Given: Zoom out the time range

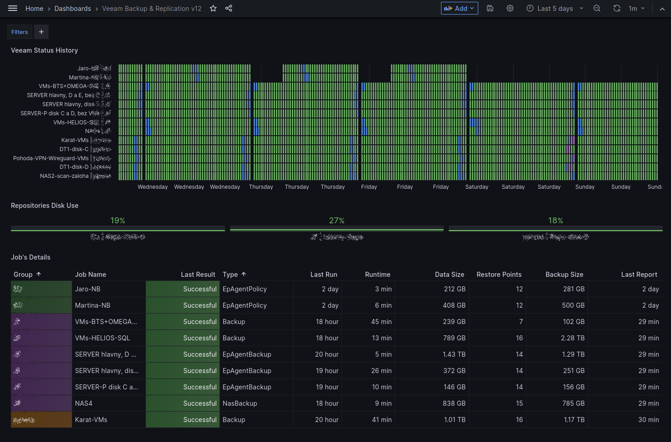Looking at the screenshot, I should click(x=597, y=8).
